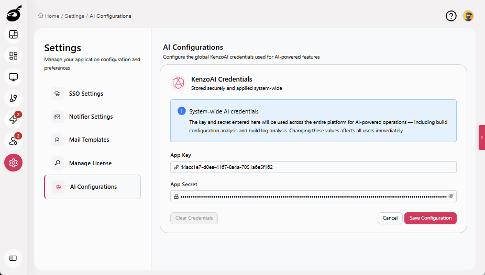Open the user avatar profile menu
Viewport: 485px width, 275px height.
(x=468, y=16)
